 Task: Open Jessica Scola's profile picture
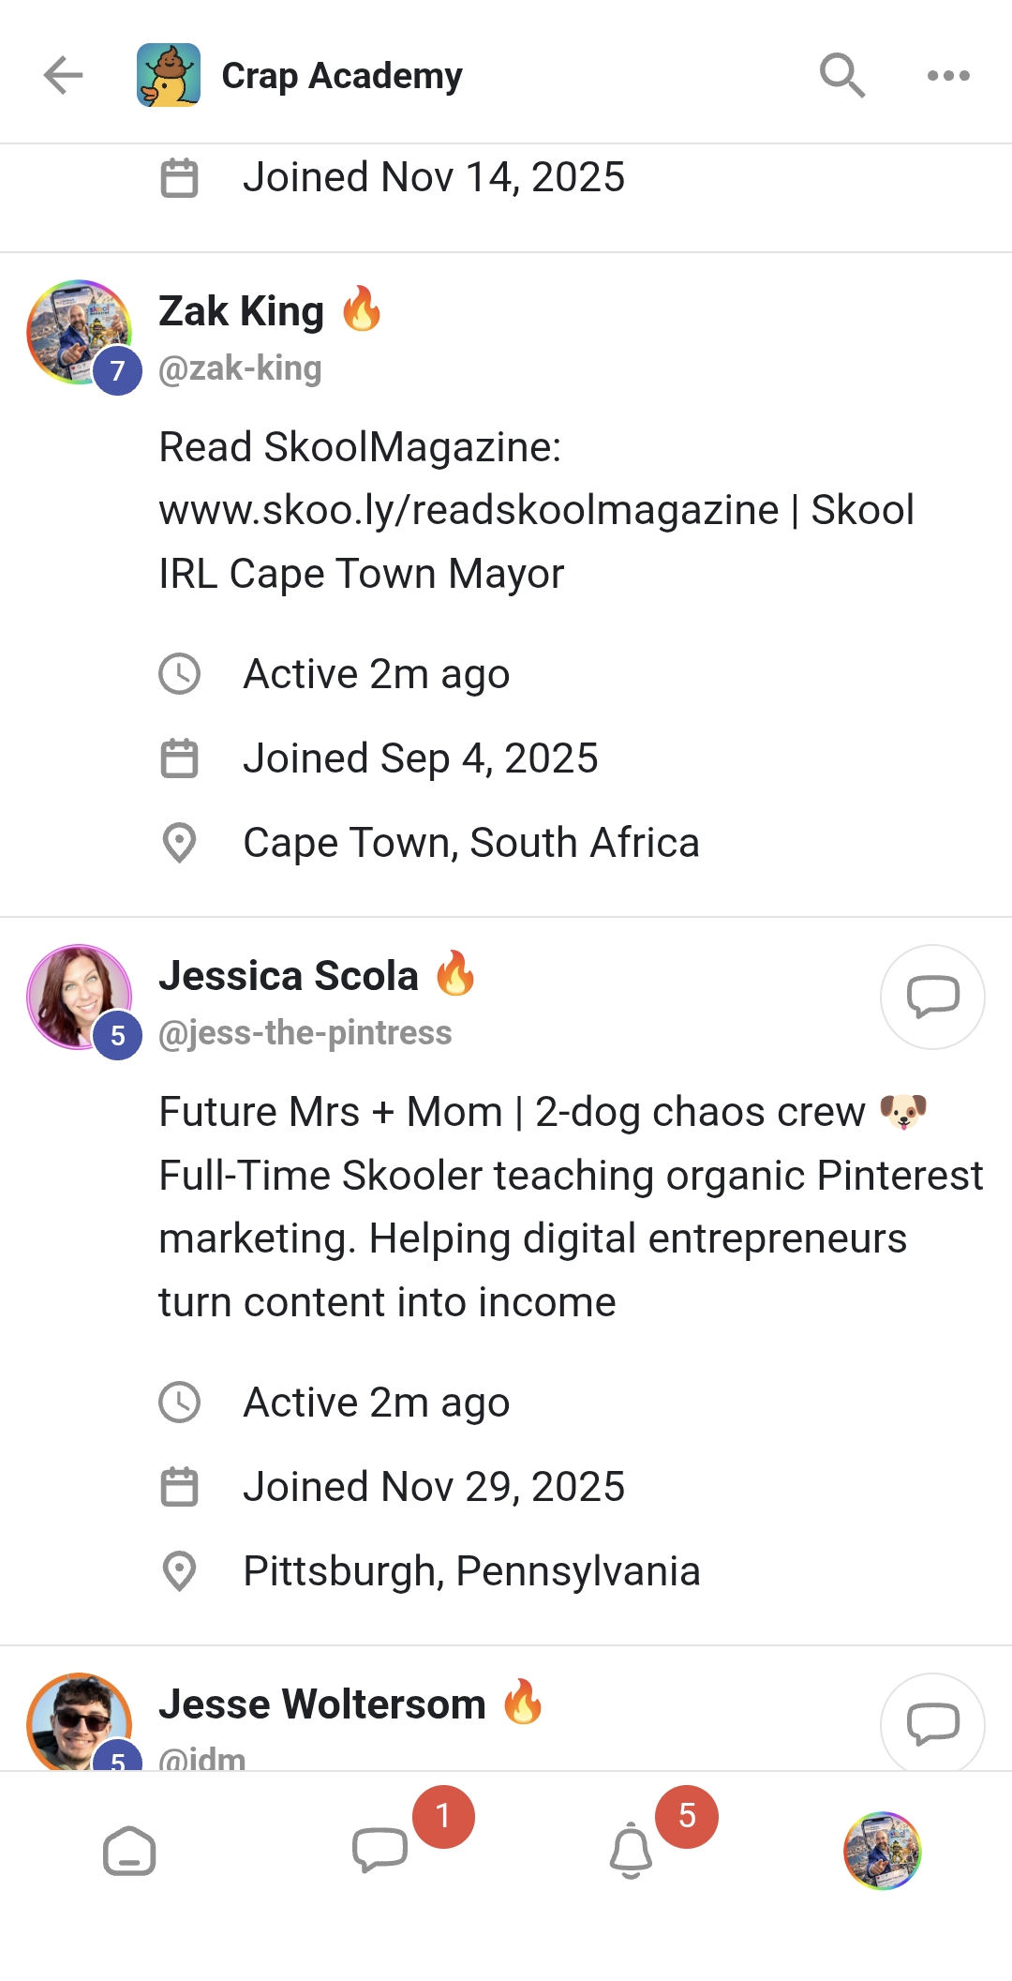(x=80, y=997)
